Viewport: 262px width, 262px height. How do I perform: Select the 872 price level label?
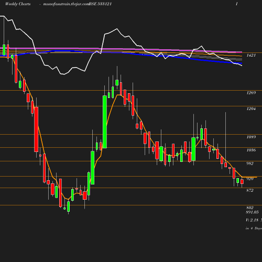pyautogui.click(x=250, y=190)
